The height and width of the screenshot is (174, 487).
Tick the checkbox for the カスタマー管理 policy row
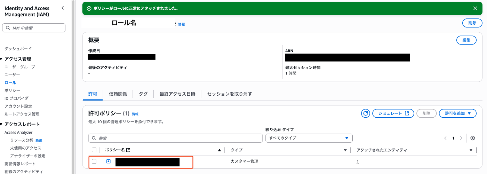94,161
